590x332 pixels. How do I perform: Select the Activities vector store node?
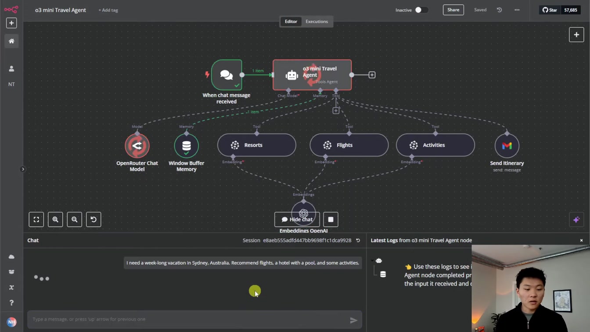click(435, 145)
